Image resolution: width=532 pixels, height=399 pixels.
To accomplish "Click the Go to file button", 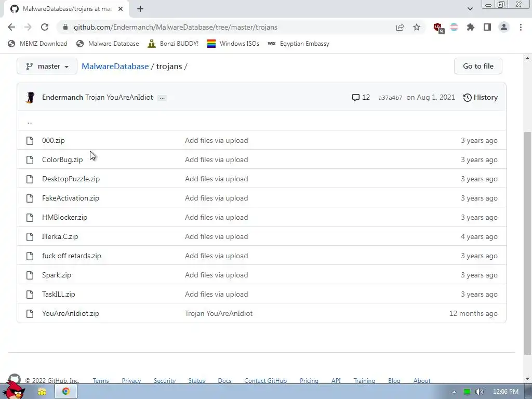I will click(x=478, y=66).
